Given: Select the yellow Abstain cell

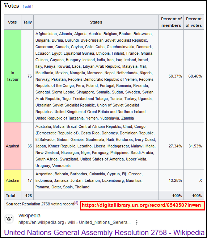Looking at the screenshot, I should [13, 180].
